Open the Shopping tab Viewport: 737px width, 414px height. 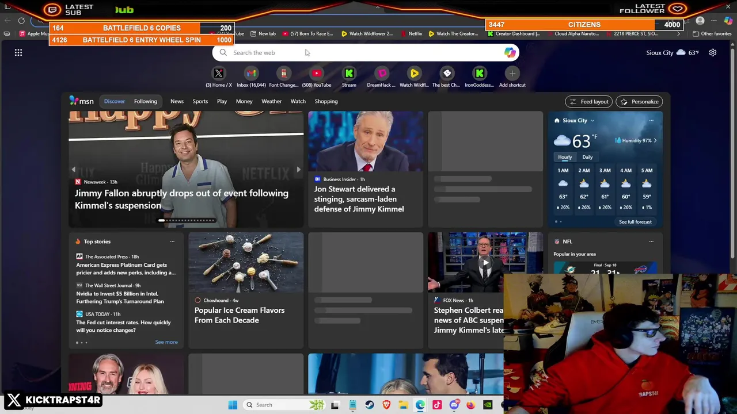pos(326,101)
